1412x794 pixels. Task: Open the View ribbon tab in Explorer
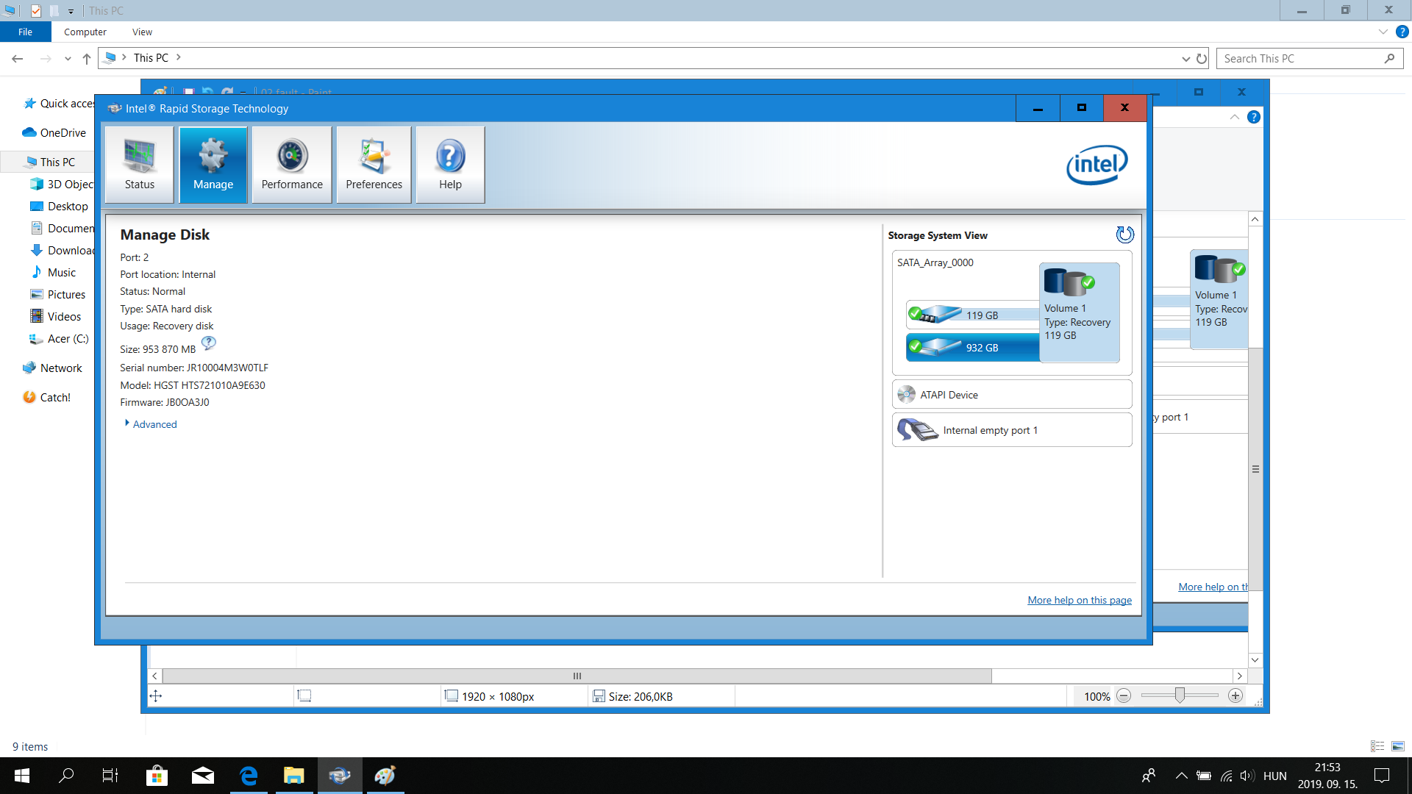click(x=142, y=32)
